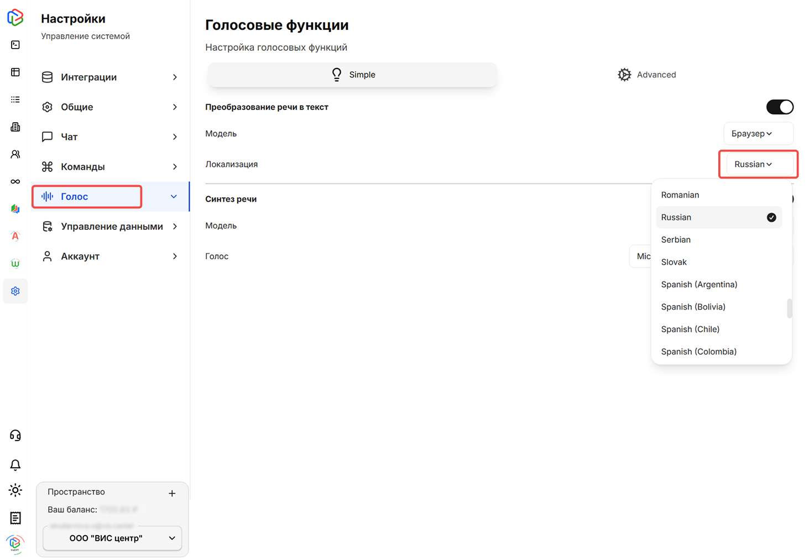Image resolution: width=809 pixels, height=560 pixels.
Task: Click the headset support icon
Action: click(x=15, y=436)
